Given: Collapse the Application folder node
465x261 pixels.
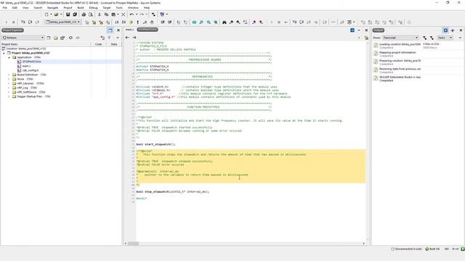Looking at the screenshot, I should (x=9, y=57).
